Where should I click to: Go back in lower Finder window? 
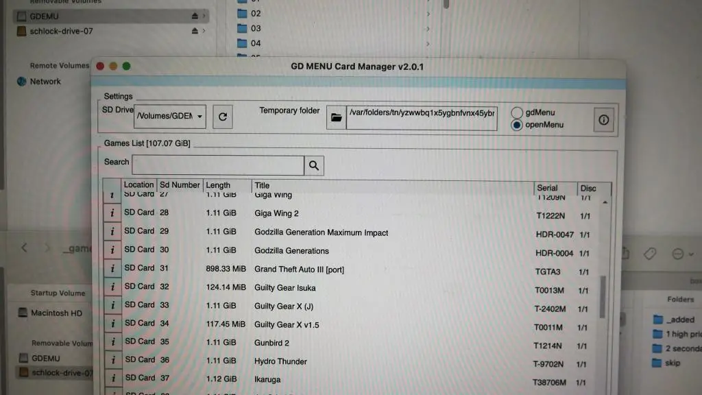pyautogui.click(x=24, y=247)
